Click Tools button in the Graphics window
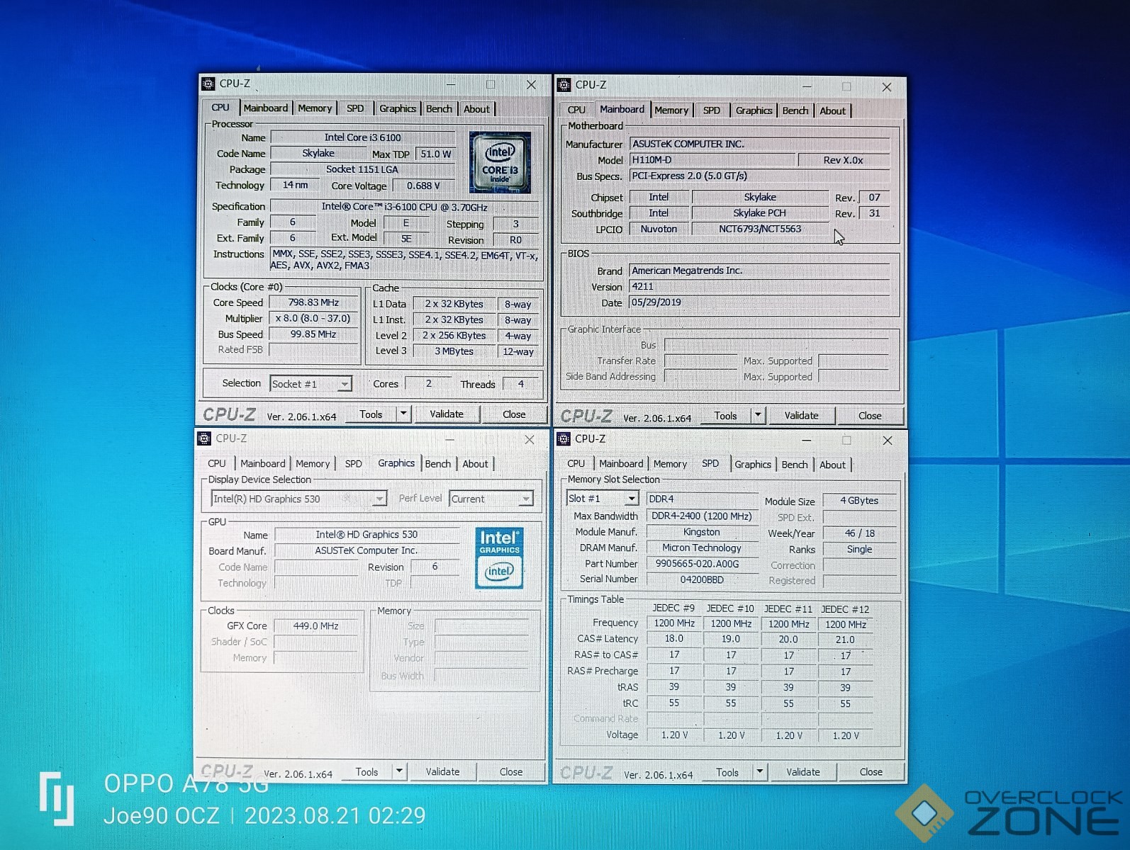Screen dimensions: 1130x850 click(x=367, y=772)
